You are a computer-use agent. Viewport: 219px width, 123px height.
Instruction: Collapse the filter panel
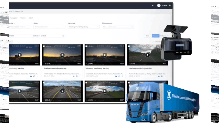tap(164, 36)
